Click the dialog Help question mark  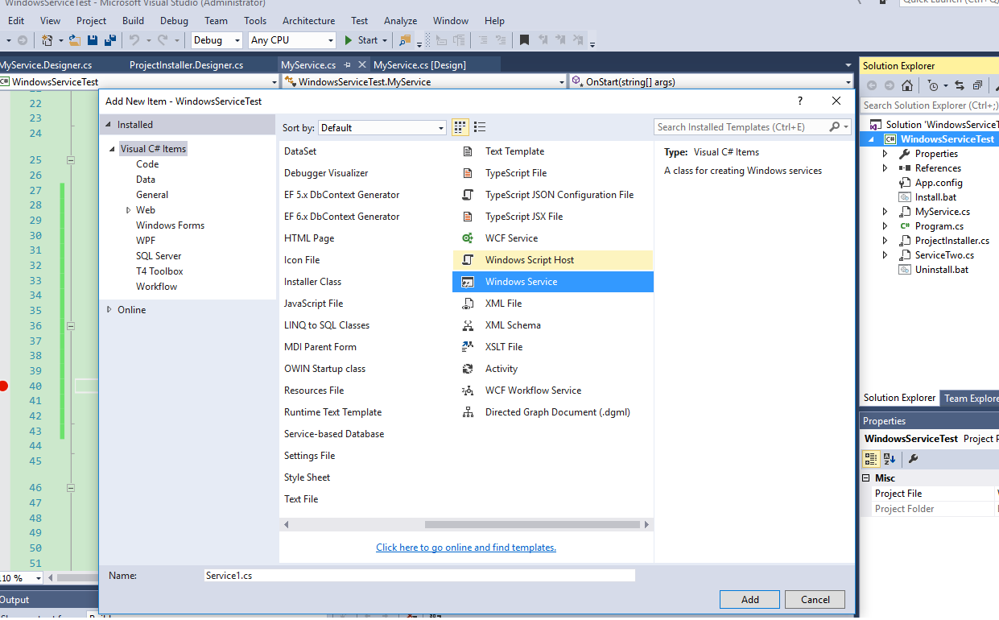coord(800,101)
